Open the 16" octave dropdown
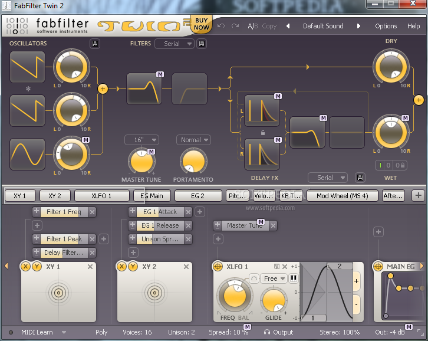Image resolution: width=428 pixels, height=341 pixels. (x=141, y=140)
